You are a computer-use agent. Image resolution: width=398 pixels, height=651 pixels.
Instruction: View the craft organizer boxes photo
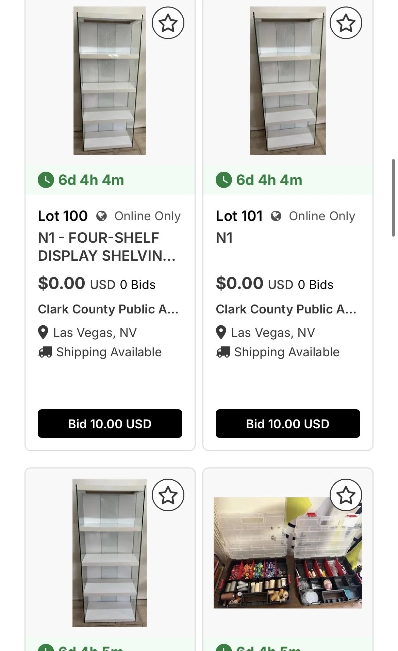tap(288, 553)
